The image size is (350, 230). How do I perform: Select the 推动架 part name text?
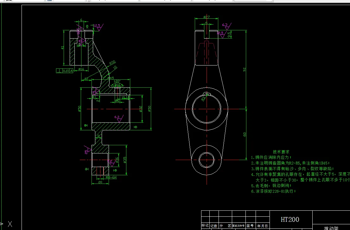point(331,228)
